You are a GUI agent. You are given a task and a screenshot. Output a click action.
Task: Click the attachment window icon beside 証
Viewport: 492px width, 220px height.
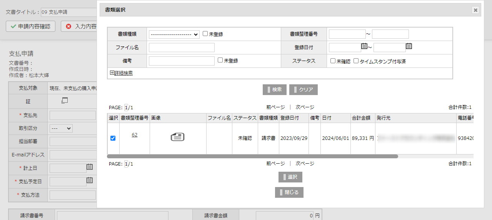[64, 101]
